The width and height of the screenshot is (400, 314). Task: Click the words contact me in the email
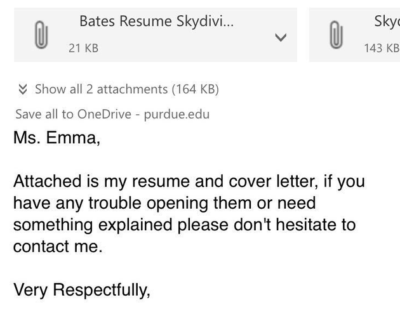point(58,247)
